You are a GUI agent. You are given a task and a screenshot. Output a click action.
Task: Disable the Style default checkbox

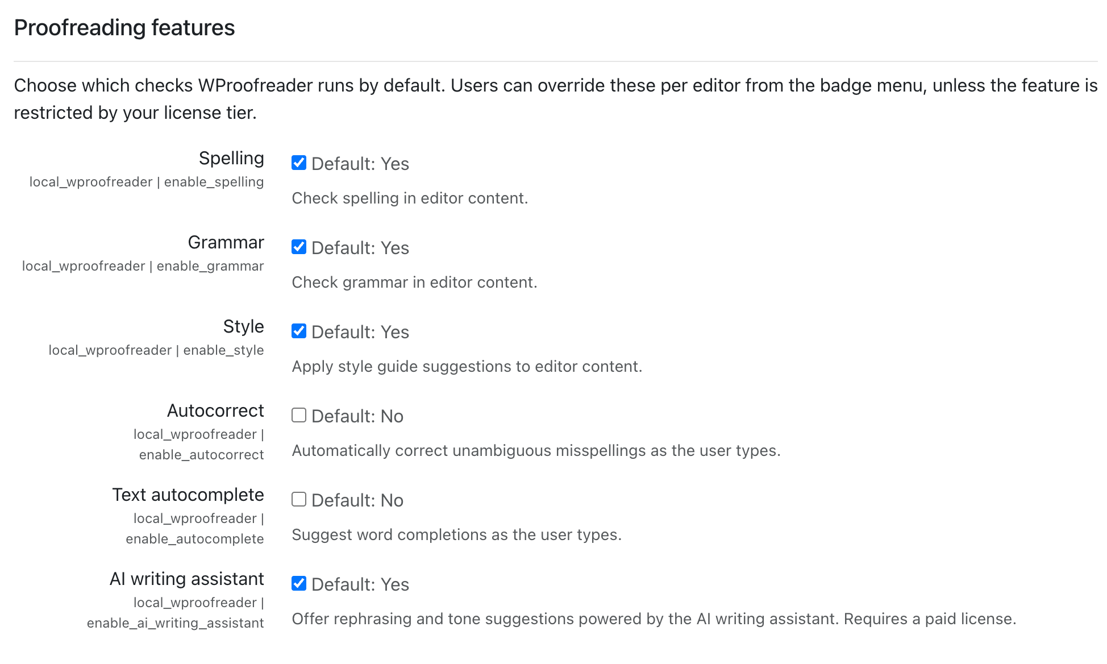299,331
